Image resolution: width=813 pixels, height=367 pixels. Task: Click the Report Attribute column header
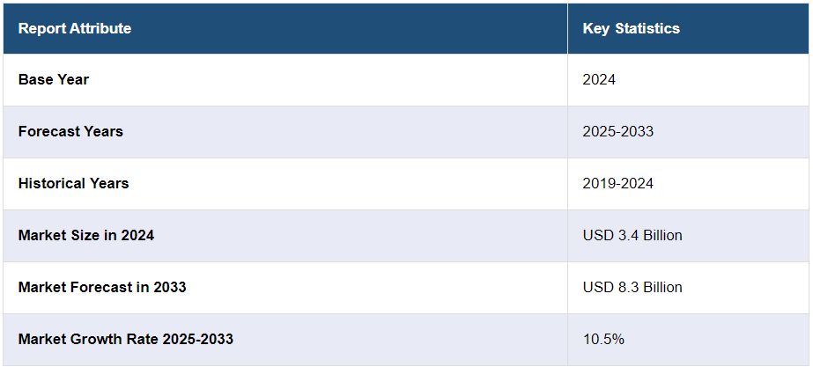click(75, 28)
